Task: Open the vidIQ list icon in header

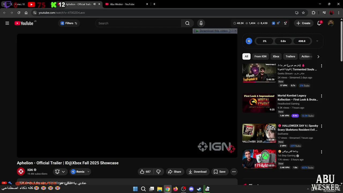Action: point(278,23)
